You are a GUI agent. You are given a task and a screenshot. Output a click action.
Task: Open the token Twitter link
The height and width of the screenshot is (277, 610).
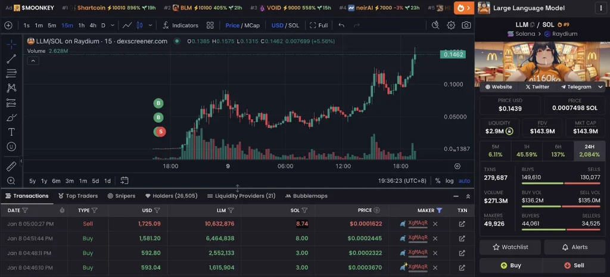click(x=537, y=87)
